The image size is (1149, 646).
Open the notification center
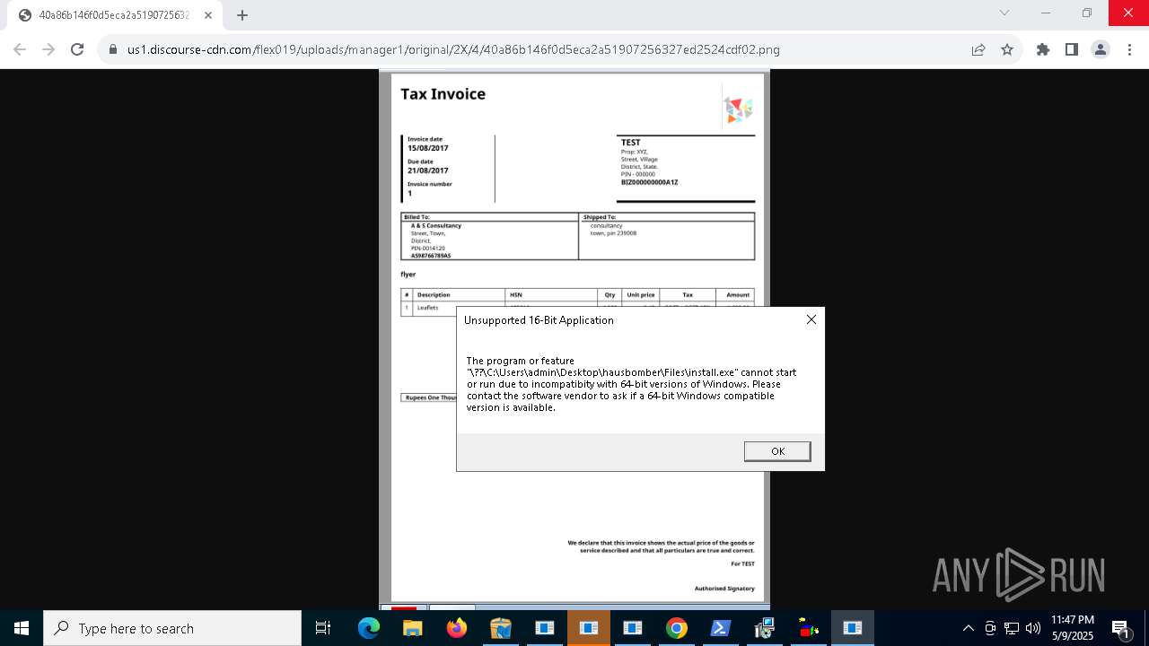(1121, 628)
